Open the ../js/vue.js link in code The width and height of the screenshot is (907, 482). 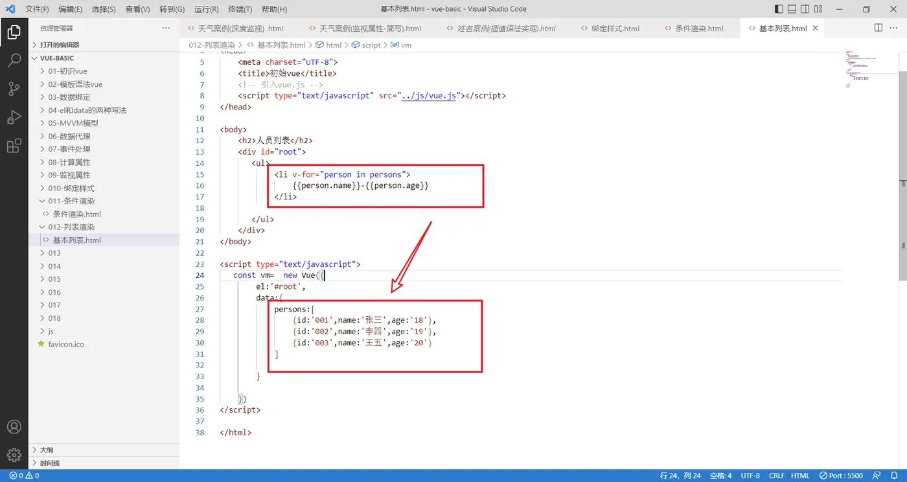[430, 95]
